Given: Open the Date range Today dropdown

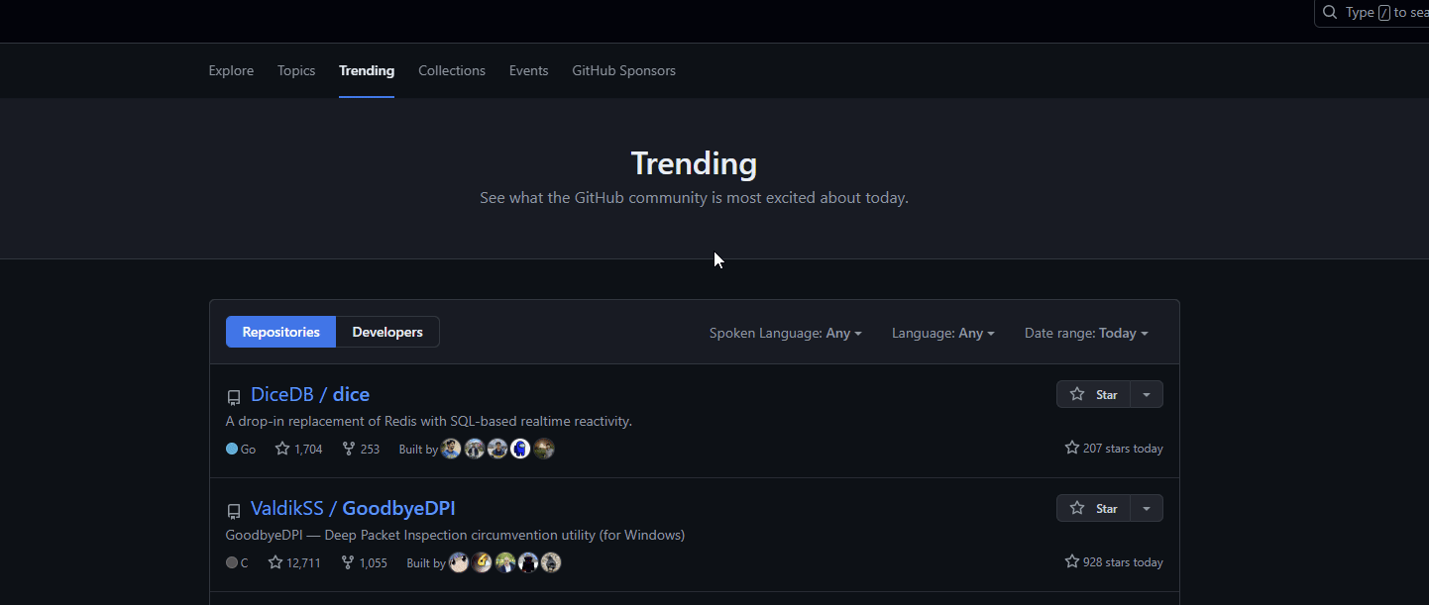Looking at the screenshot, I should click(1086, 333).
